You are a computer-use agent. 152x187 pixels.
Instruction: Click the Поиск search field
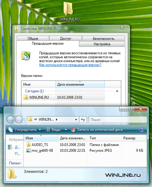point(118,119)
